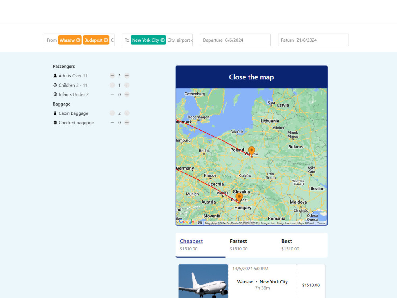Screen dimensions: 397x298
Task: Select the Warsaw to New York City flight
Action: (262, 282)
